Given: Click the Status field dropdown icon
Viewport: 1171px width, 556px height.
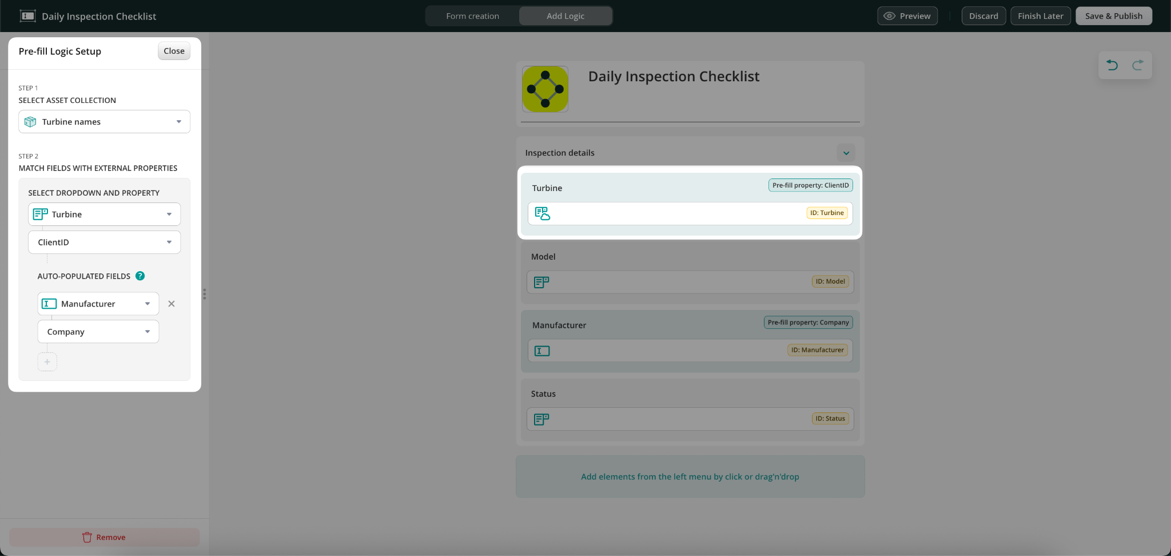Looking at the screenshot, I should (541, 419).
